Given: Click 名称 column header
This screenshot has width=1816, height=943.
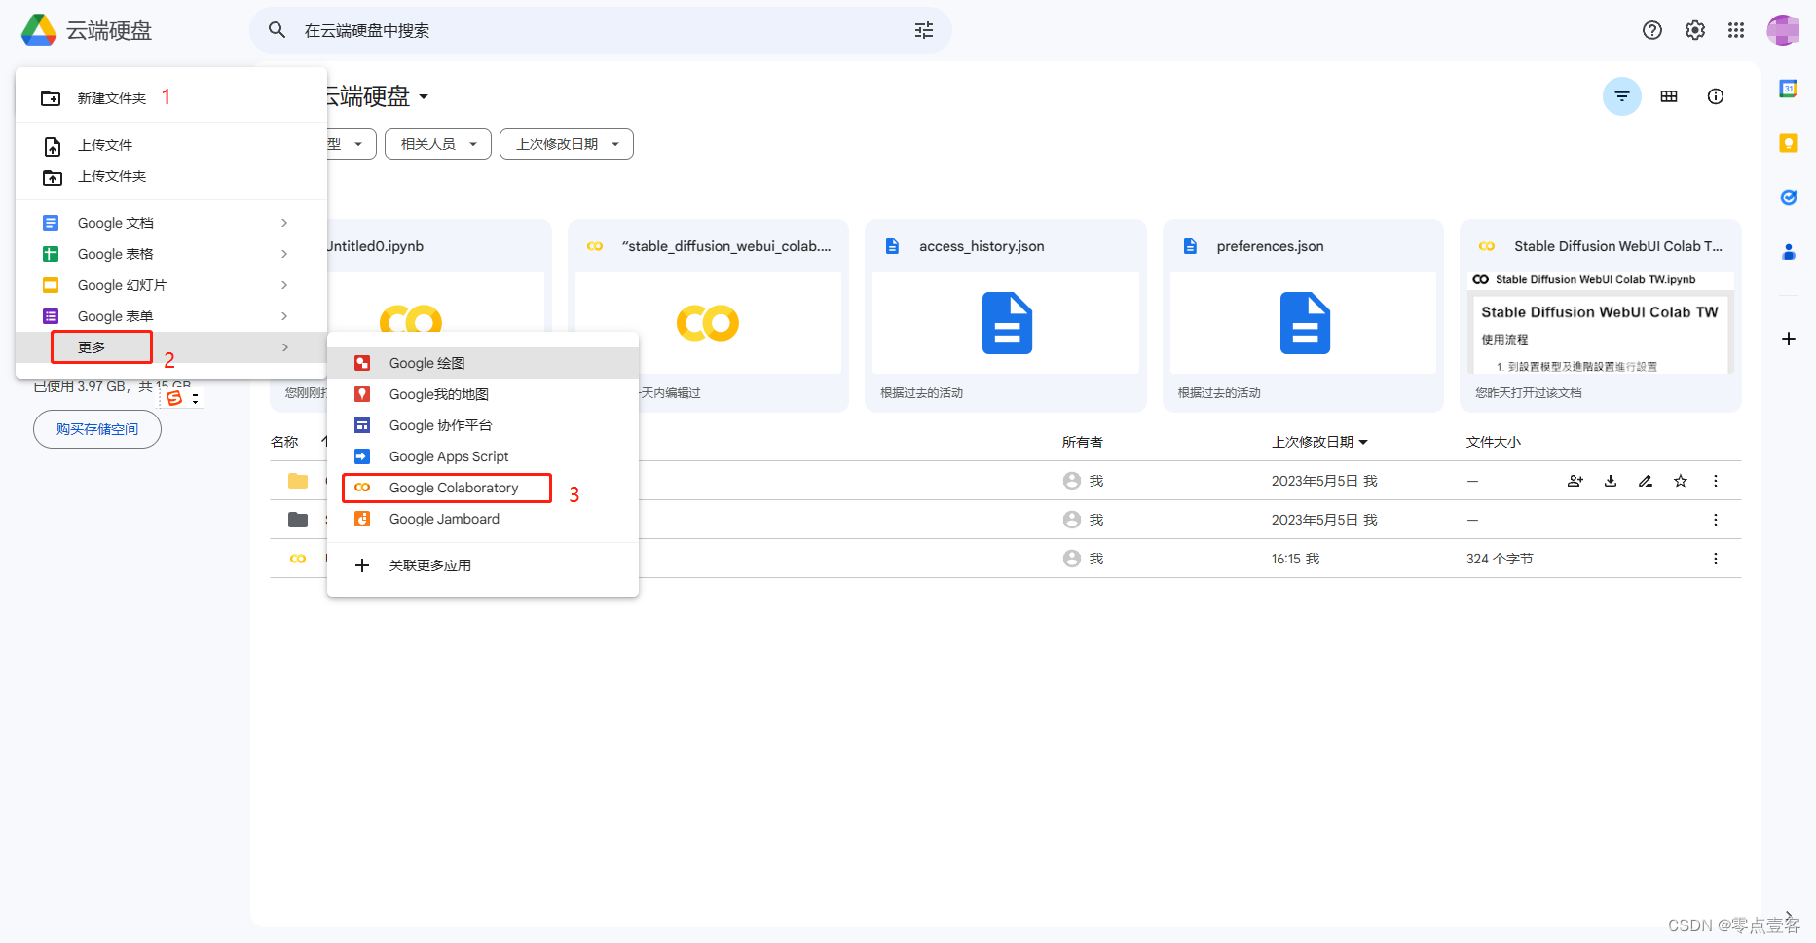Looking at the screenshot, I should [x=284, y=442].
